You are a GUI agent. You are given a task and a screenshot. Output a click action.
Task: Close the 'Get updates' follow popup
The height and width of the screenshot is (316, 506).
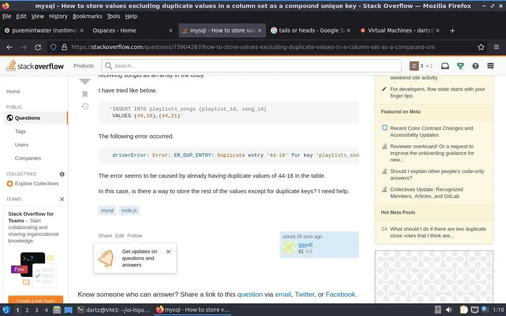pos(168,252)
